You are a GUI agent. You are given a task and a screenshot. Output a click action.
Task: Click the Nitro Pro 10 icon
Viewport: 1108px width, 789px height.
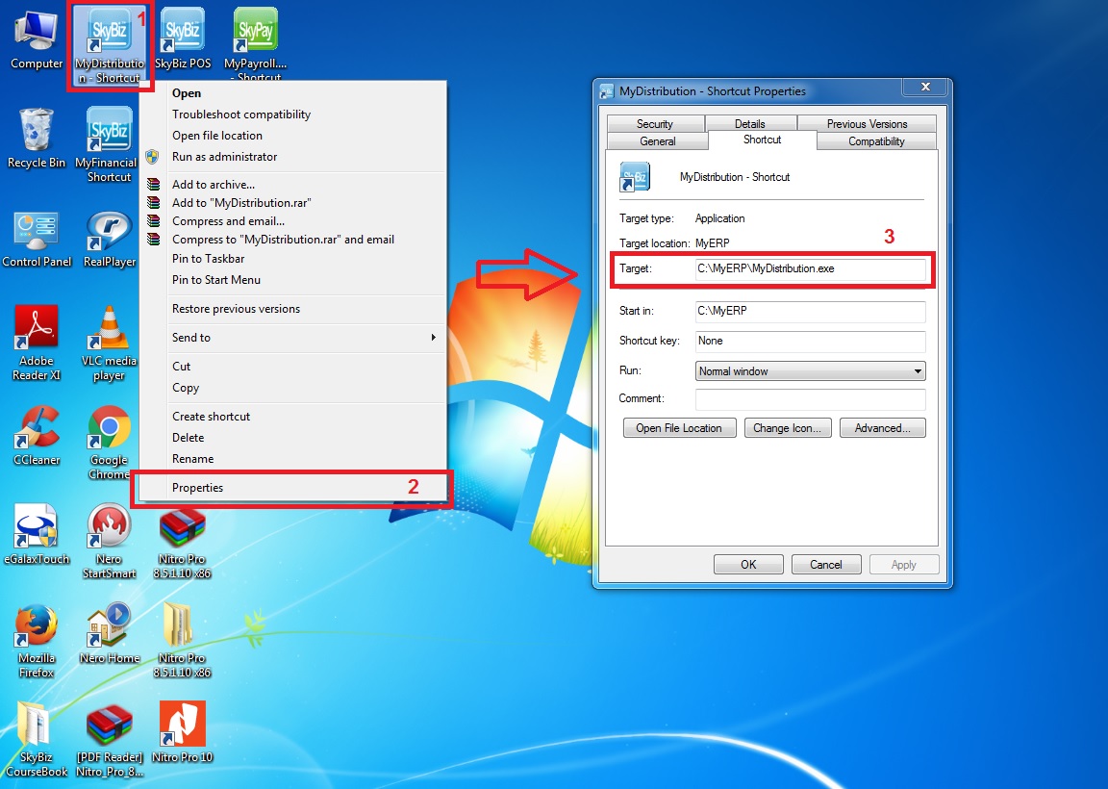(x=182, y=726)
